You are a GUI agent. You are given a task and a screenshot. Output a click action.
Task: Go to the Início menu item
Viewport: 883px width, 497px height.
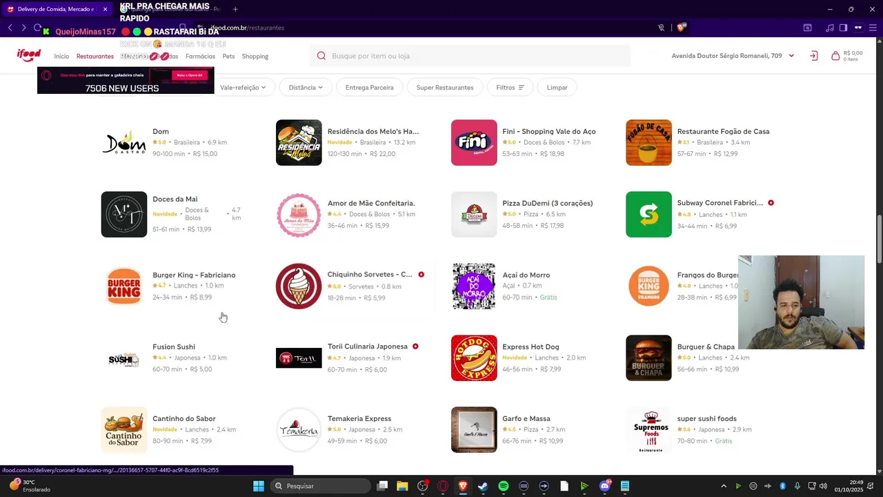[x=61, y=57]
